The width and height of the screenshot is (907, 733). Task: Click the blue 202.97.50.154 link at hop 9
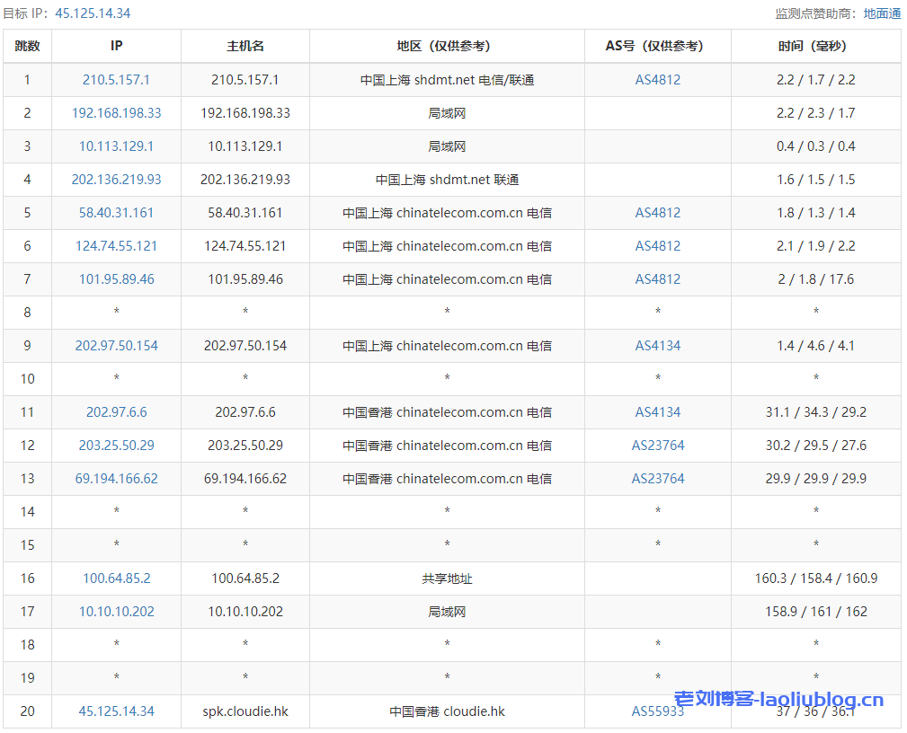[116, 346]
